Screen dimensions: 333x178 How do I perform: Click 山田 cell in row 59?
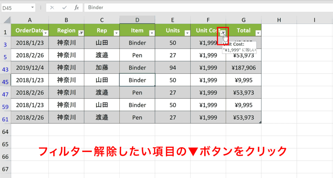pos(102,105)
